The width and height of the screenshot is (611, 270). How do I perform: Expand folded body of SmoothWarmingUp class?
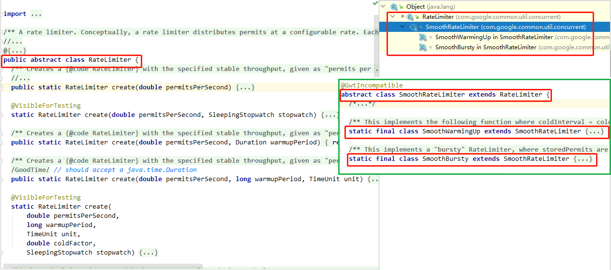[594, 131]
